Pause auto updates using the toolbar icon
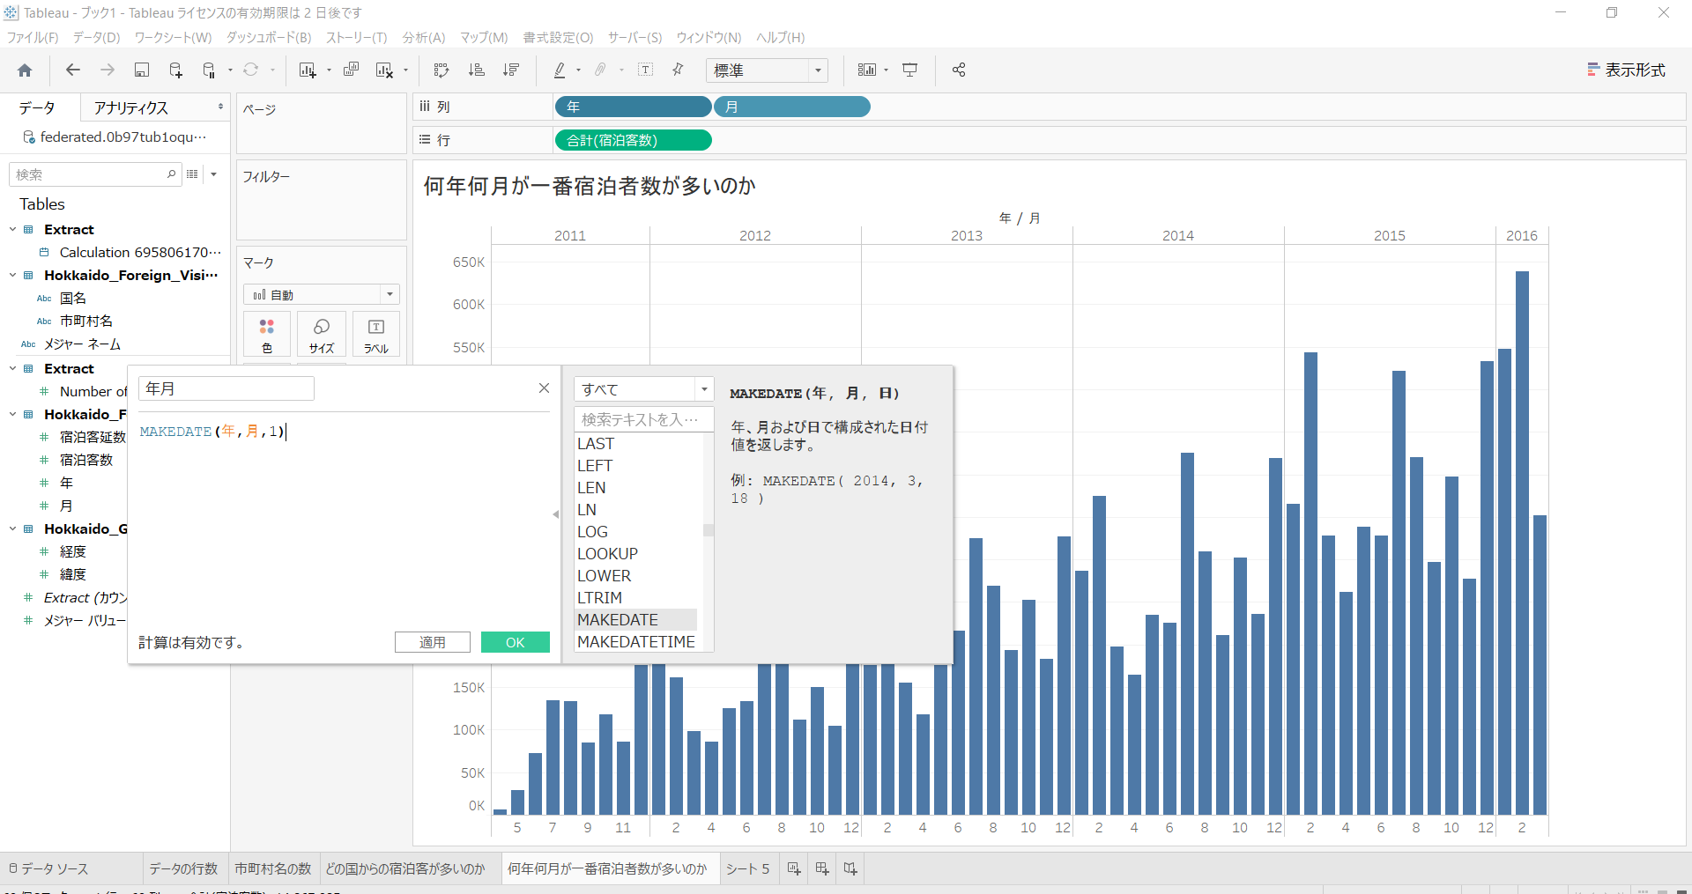This screenshot has width=1692, height=894. [x=209, y=70]
